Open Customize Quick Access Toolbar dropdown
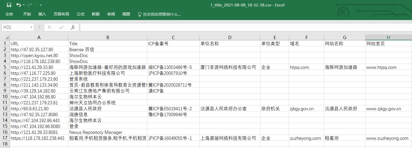Screen dimensions: 412x148 (x=41, y=5)
